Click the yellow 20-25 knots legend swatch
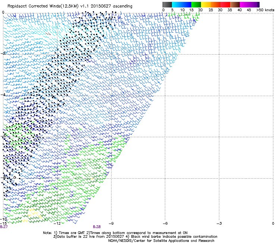This screenshot has width=276, height=243. (x=206, y=4)
